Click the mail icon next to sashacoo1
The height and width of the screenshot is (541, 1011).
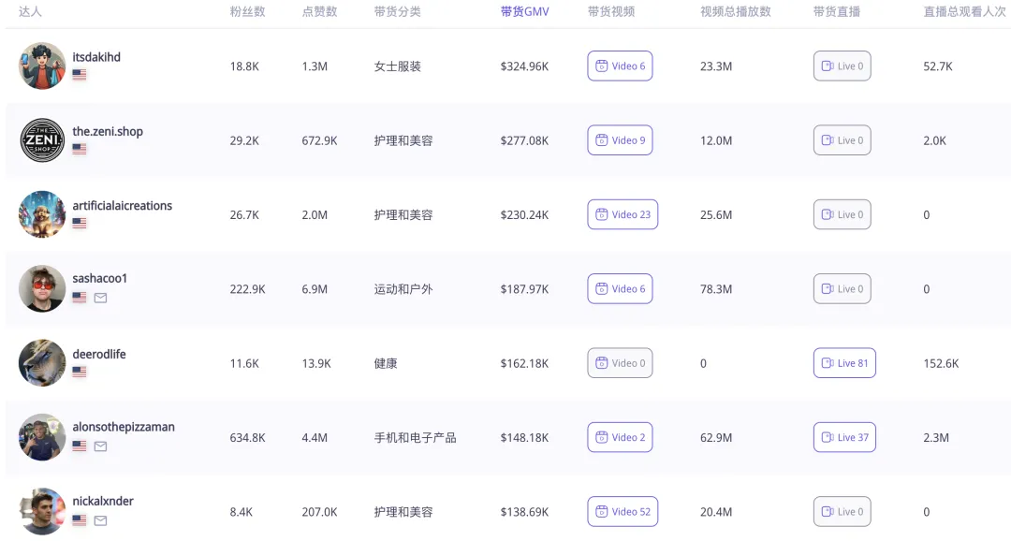(x=100, y=298)
